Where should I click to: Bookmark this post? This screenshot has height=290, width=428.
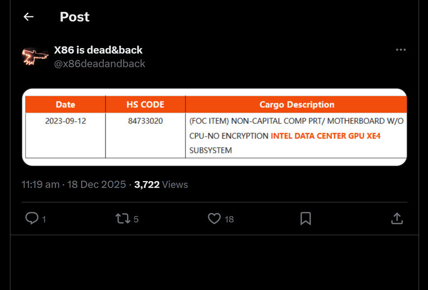[x=305, y=219]
